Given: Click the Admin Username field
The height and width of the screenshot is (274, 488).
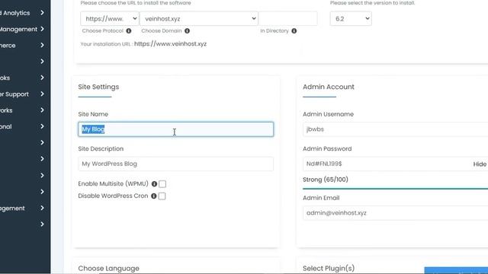Looking at the screenshot, I should 395,129.
